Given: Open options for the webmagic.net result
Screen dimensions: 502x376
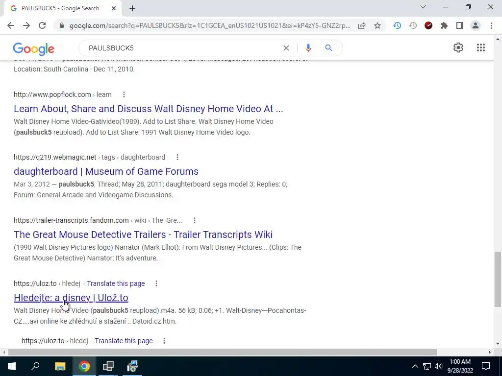Looking at the screenshot, I should pos(177,157).
